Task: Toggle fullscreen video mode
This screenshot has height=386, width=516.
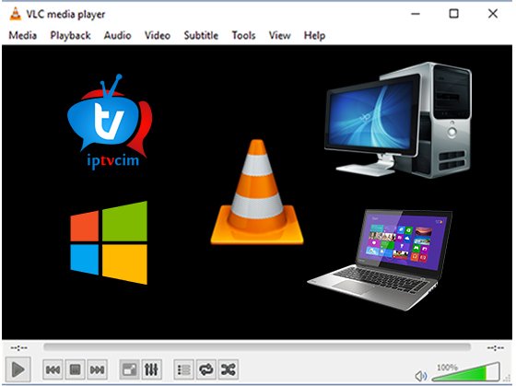Action: [x=129, y=369]
